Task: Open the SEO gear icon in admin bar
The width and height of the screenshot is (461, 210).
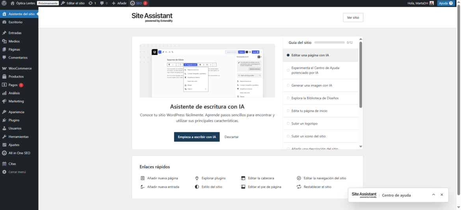Action: pos(133,3)
